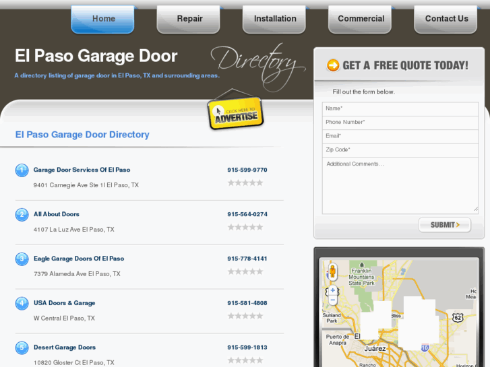Screen dimensions: 490x367
Task: Click the star rating for Desert Garage Doors
Action: 245,360
